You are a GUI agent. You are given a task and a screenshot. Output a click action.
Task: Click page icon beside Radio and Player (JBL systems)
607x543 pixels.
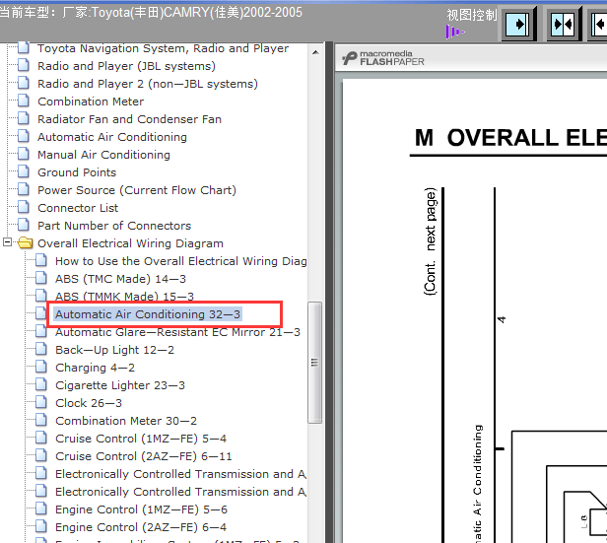tap(24, 65)
